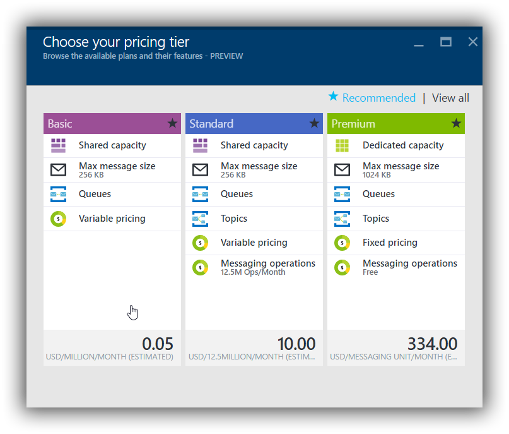
Task: Select the Basic 0.05 USD price box
Action: click(x=112, y=348)
